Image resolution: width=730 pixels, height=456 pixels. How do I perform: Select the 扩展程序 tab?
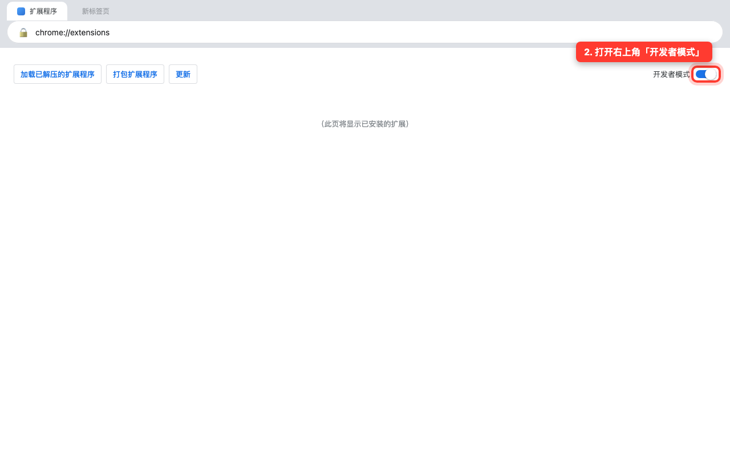pyautogui.click(x=37, y=11)
